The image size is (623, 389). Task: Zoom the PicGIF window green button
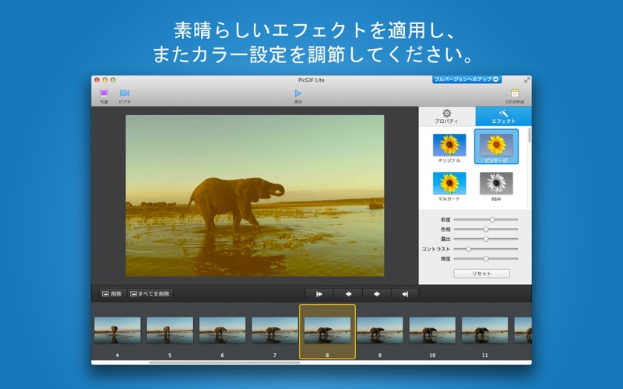point(113,80)
